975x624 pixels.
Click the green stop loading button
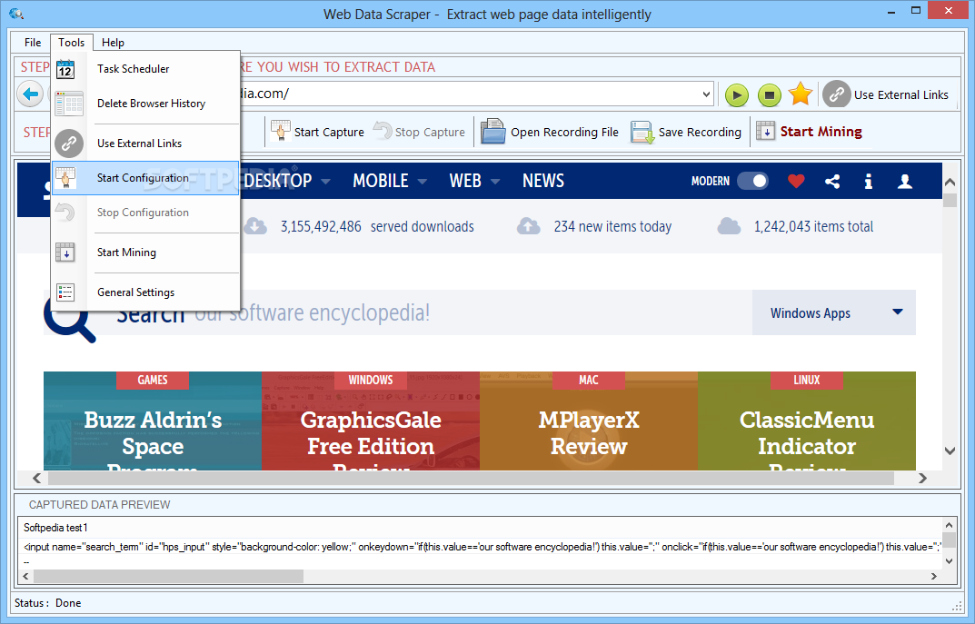(769, 95)
